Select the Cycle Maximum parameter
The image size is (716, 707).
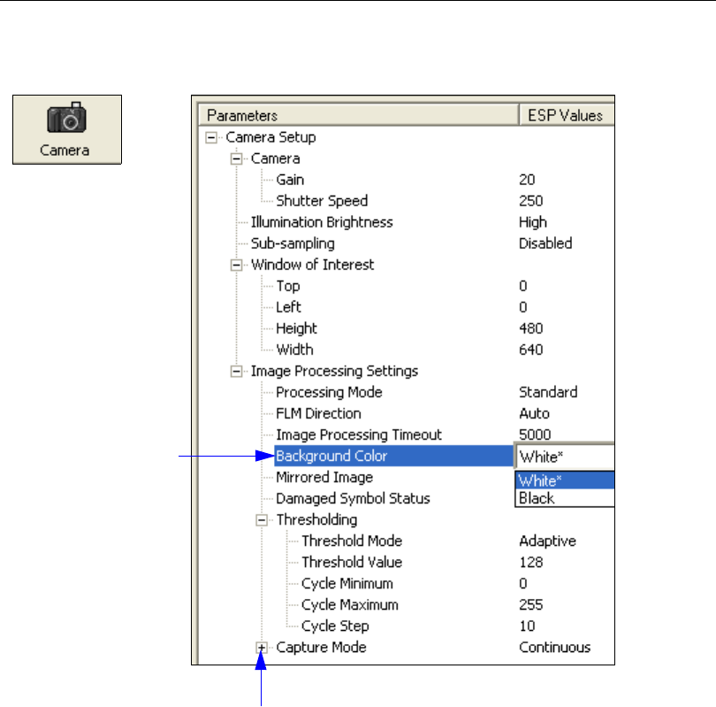pyautogui.click(x=350, y=604)
